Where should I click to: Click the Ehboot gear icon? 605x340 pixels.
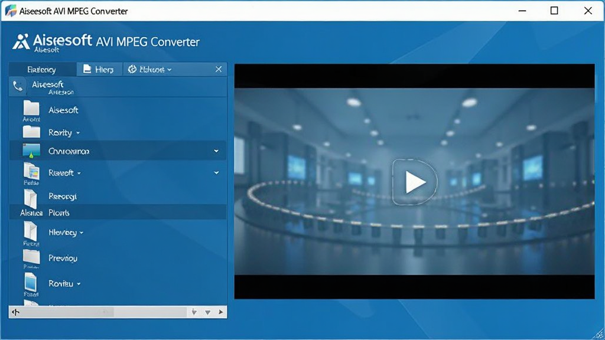click(132, 69)
